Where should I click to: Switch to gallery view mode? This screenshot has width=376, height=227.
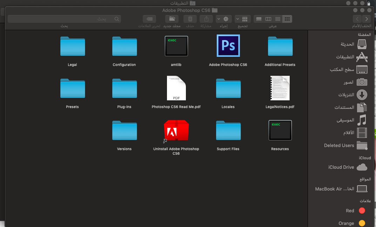click(259, 19)
